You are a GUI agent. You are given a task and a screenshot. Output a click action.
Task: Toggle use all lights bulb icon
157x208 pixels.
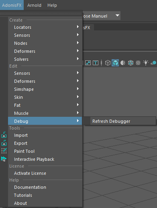click(146, 62)
